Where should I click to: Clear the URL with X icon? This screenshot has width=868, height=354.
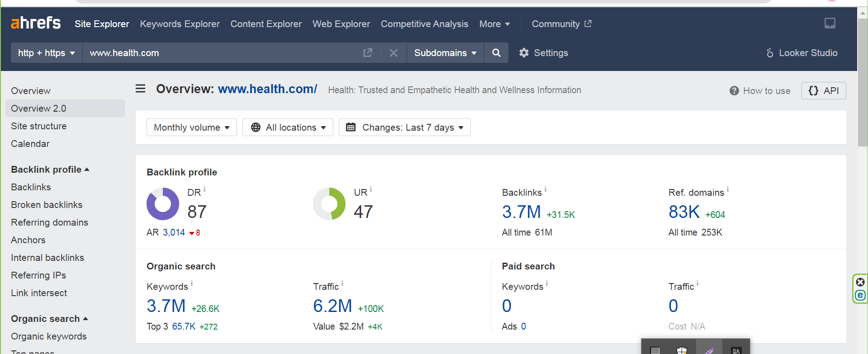click(x=394, y=53)
